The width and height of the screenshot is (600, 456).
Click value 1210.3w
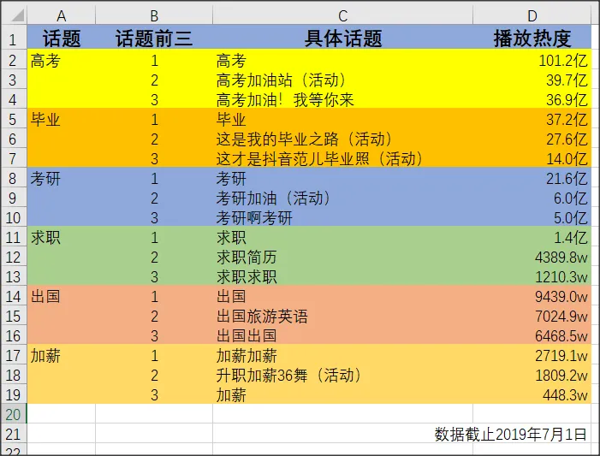561,276
